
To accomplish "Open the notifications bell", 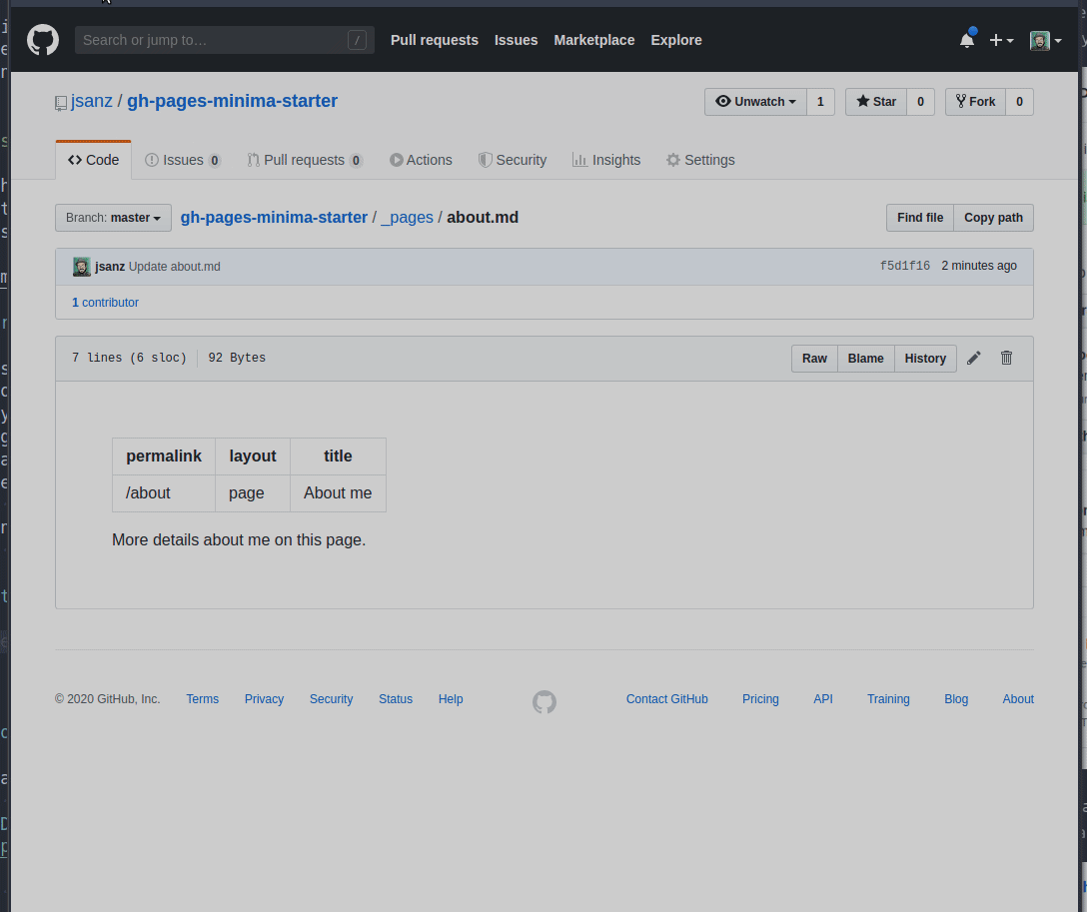I will [x=966, y=40].
